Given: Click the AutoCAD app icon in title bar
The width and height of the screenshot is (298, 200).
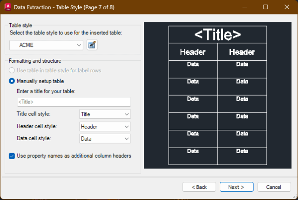Looking at the screenshot, I should 7,7.
